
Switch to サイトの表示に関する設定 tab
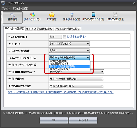coord(40,29)
